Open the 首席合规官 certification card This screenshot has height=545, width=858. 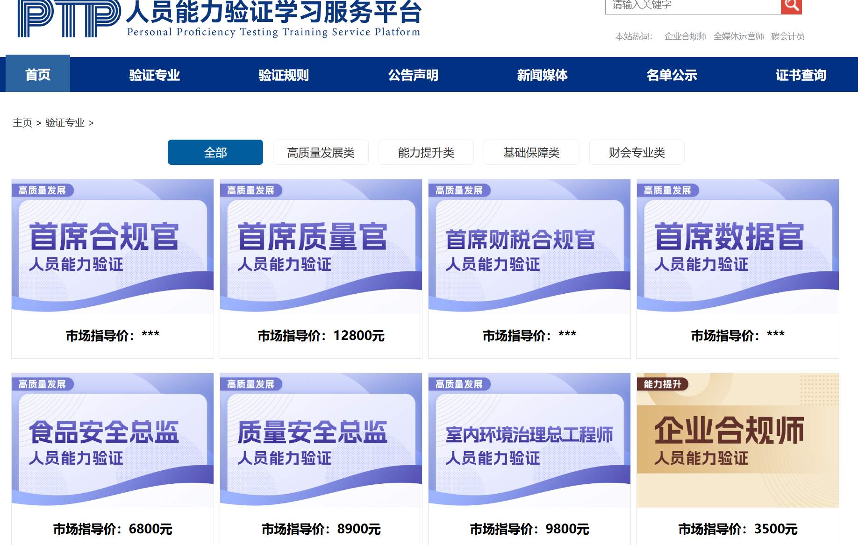coord(113,246)
